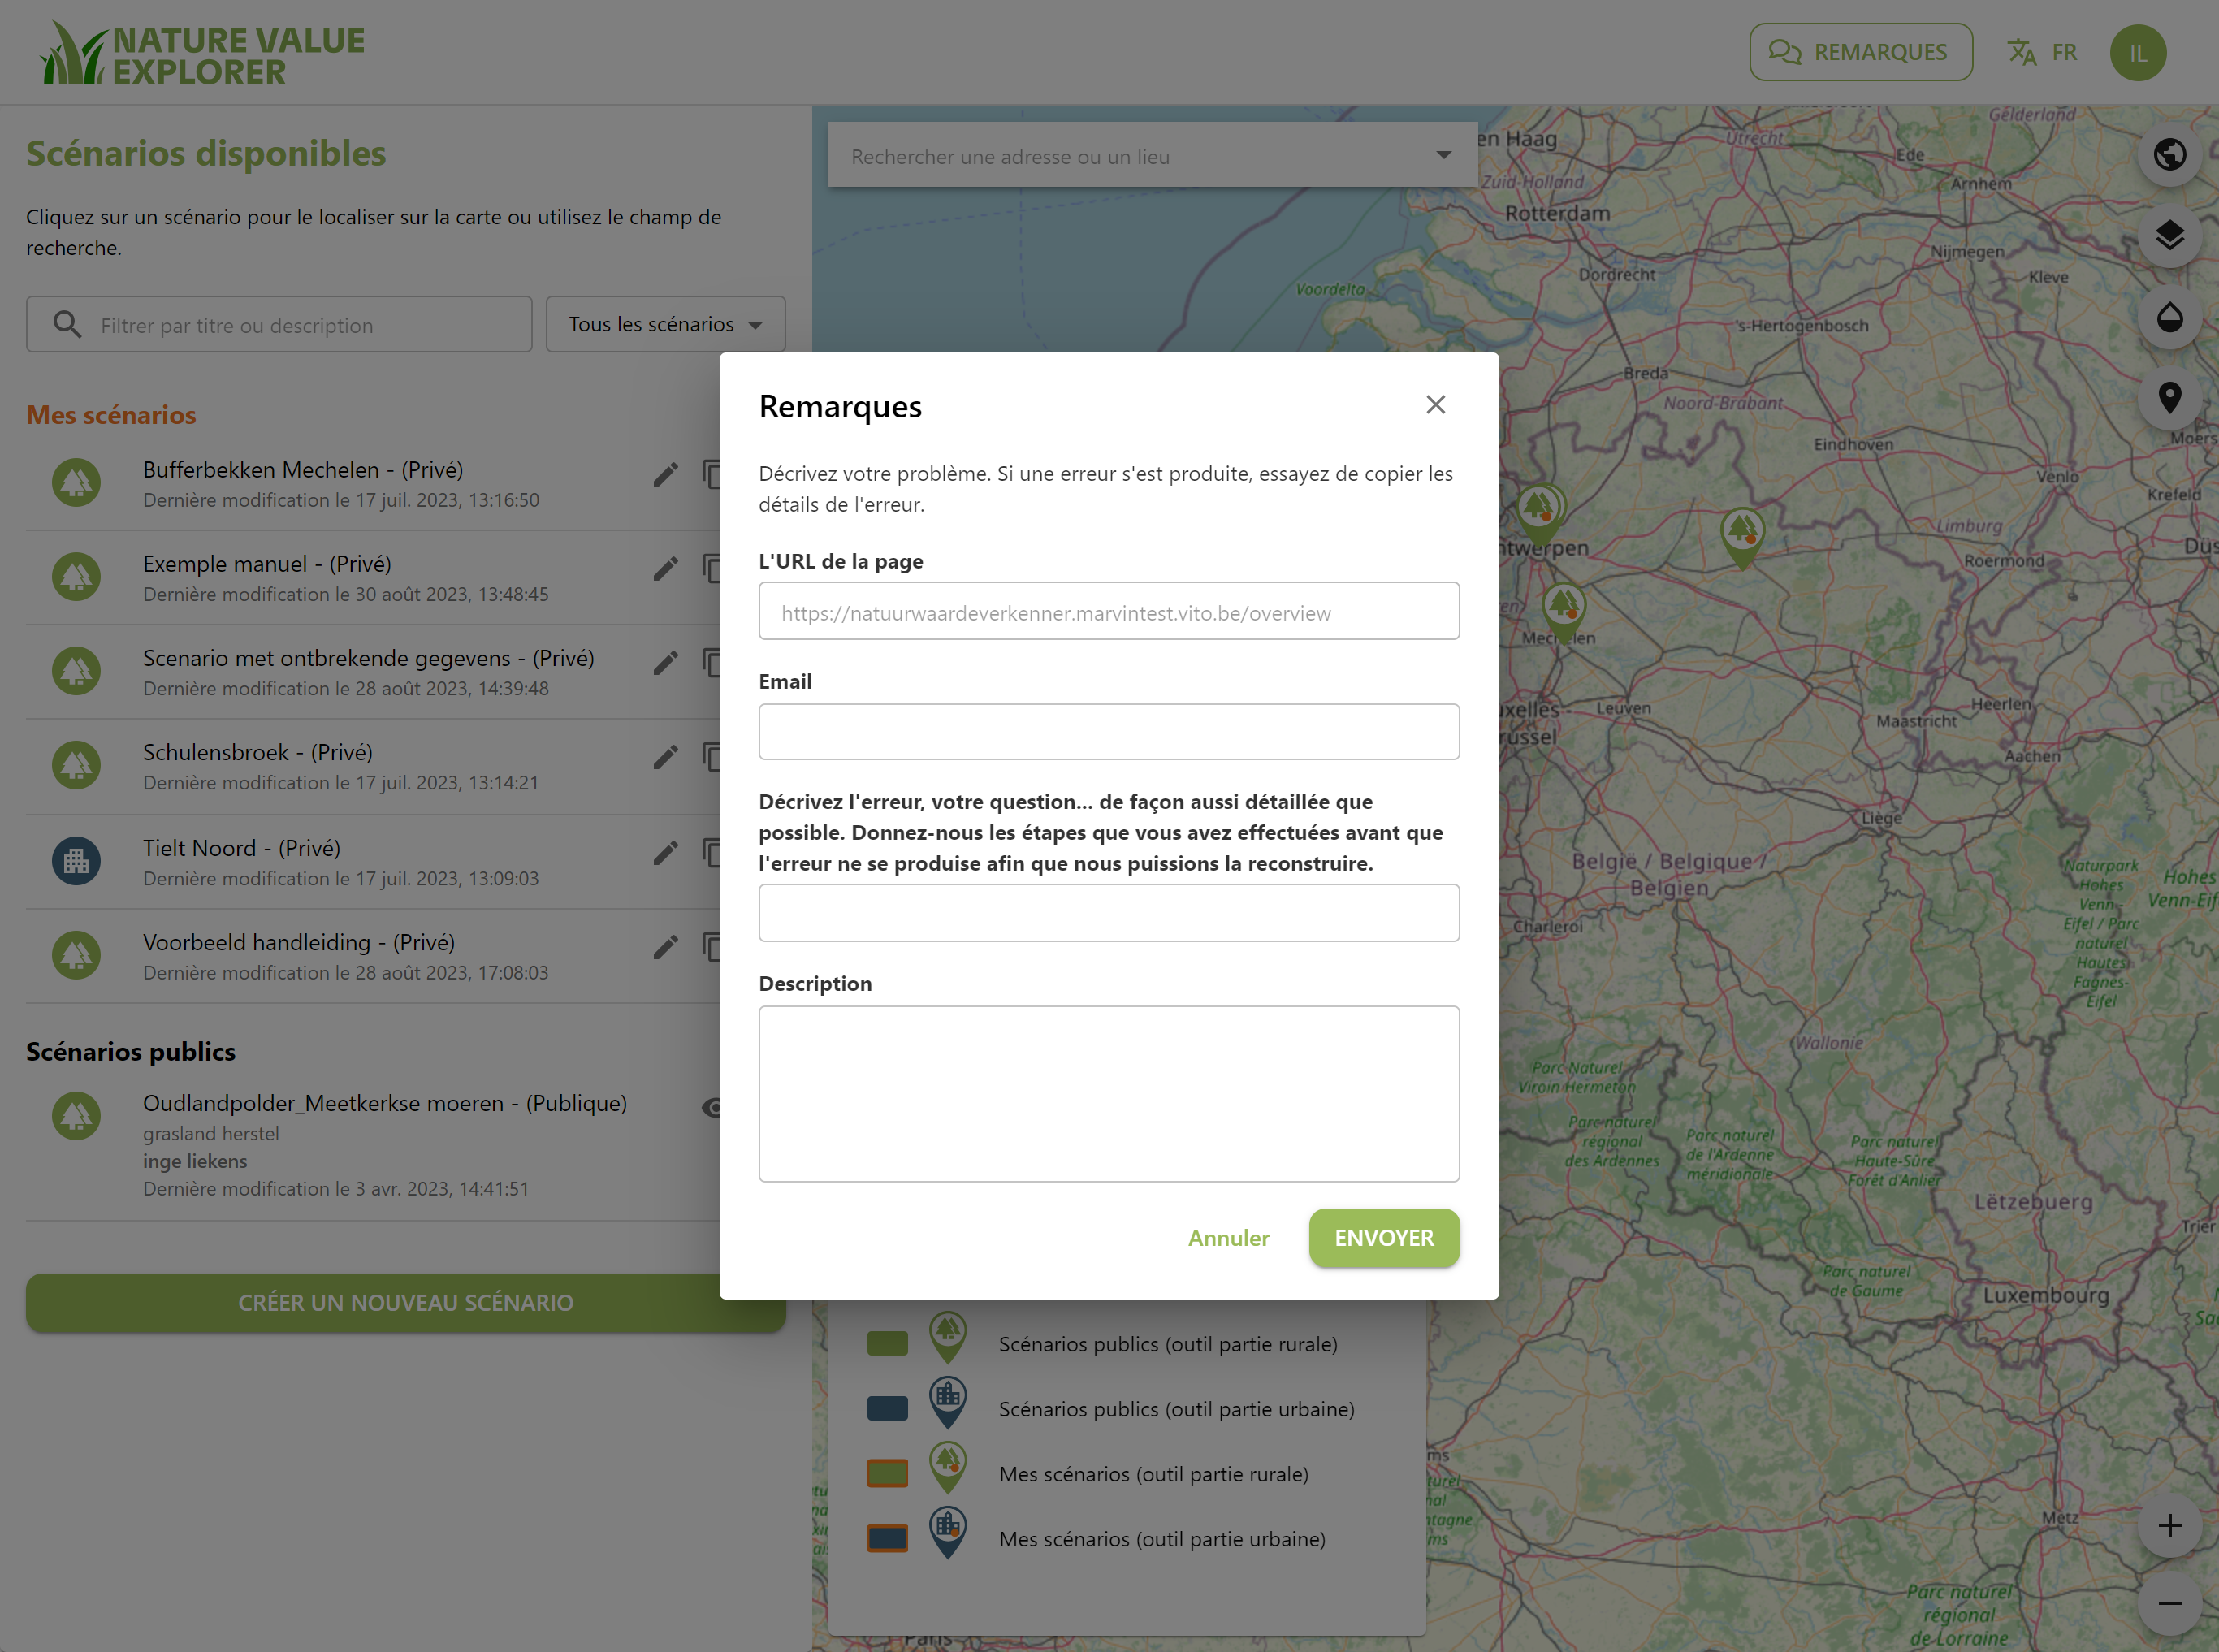This screenshot has height=1652, width=2219.
Task: Click the globe map view button
Action: click(x=2169, y=155)
